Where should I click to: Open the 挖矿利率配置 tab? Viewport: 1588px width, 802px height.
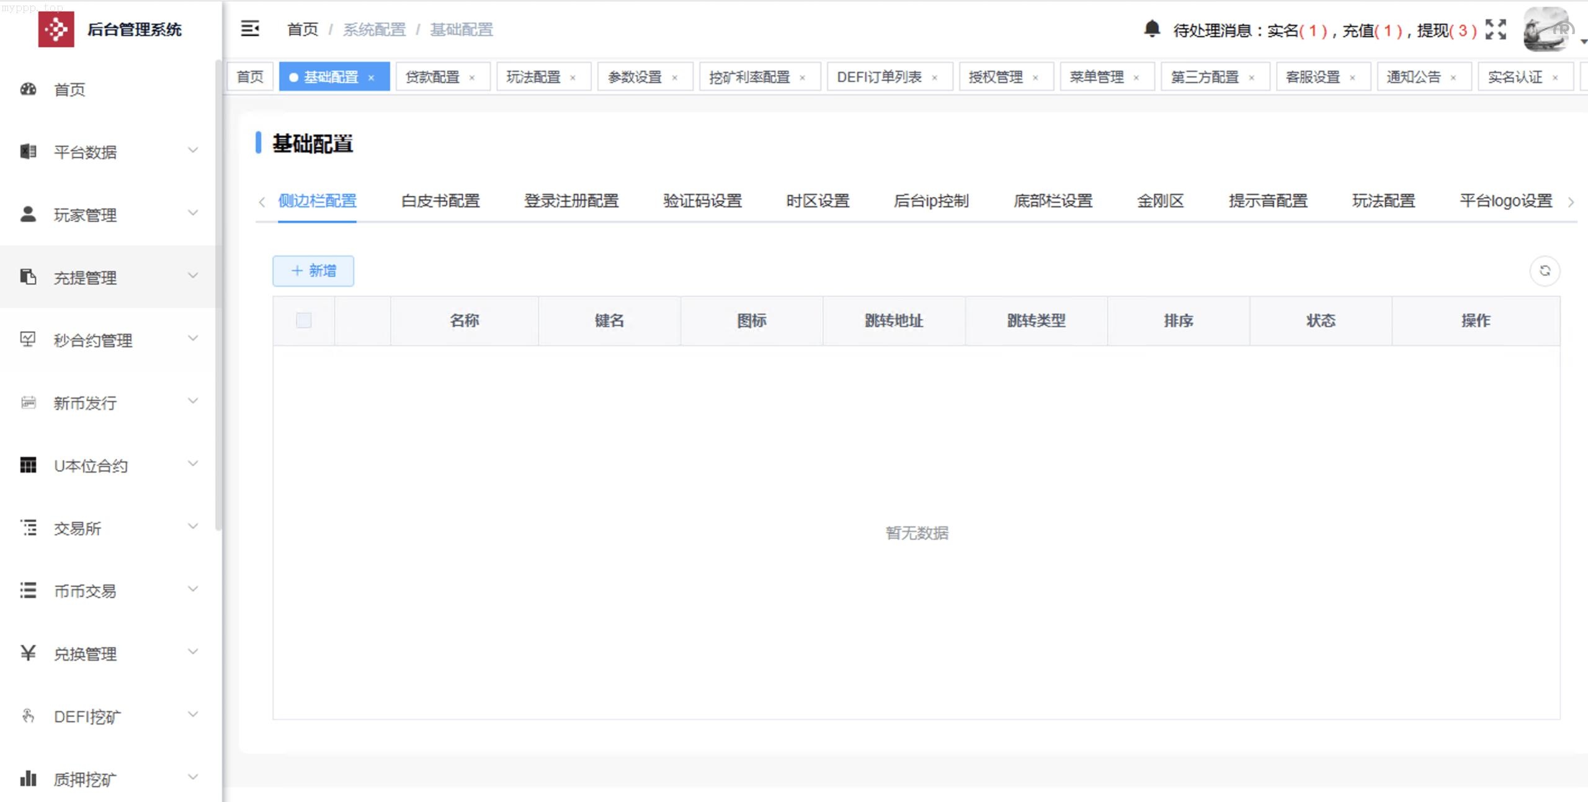tap(751, 76)
